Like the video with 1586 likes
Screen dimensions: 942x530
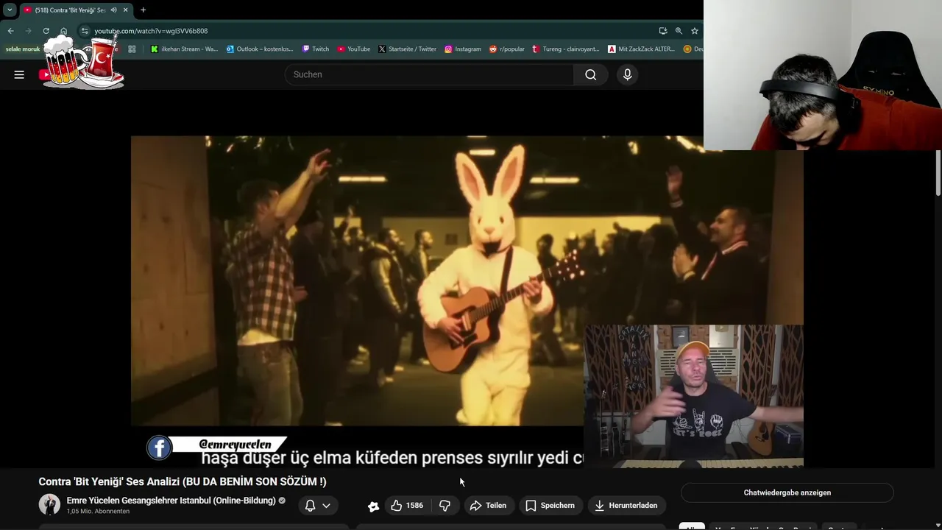[x=408, y=506]
